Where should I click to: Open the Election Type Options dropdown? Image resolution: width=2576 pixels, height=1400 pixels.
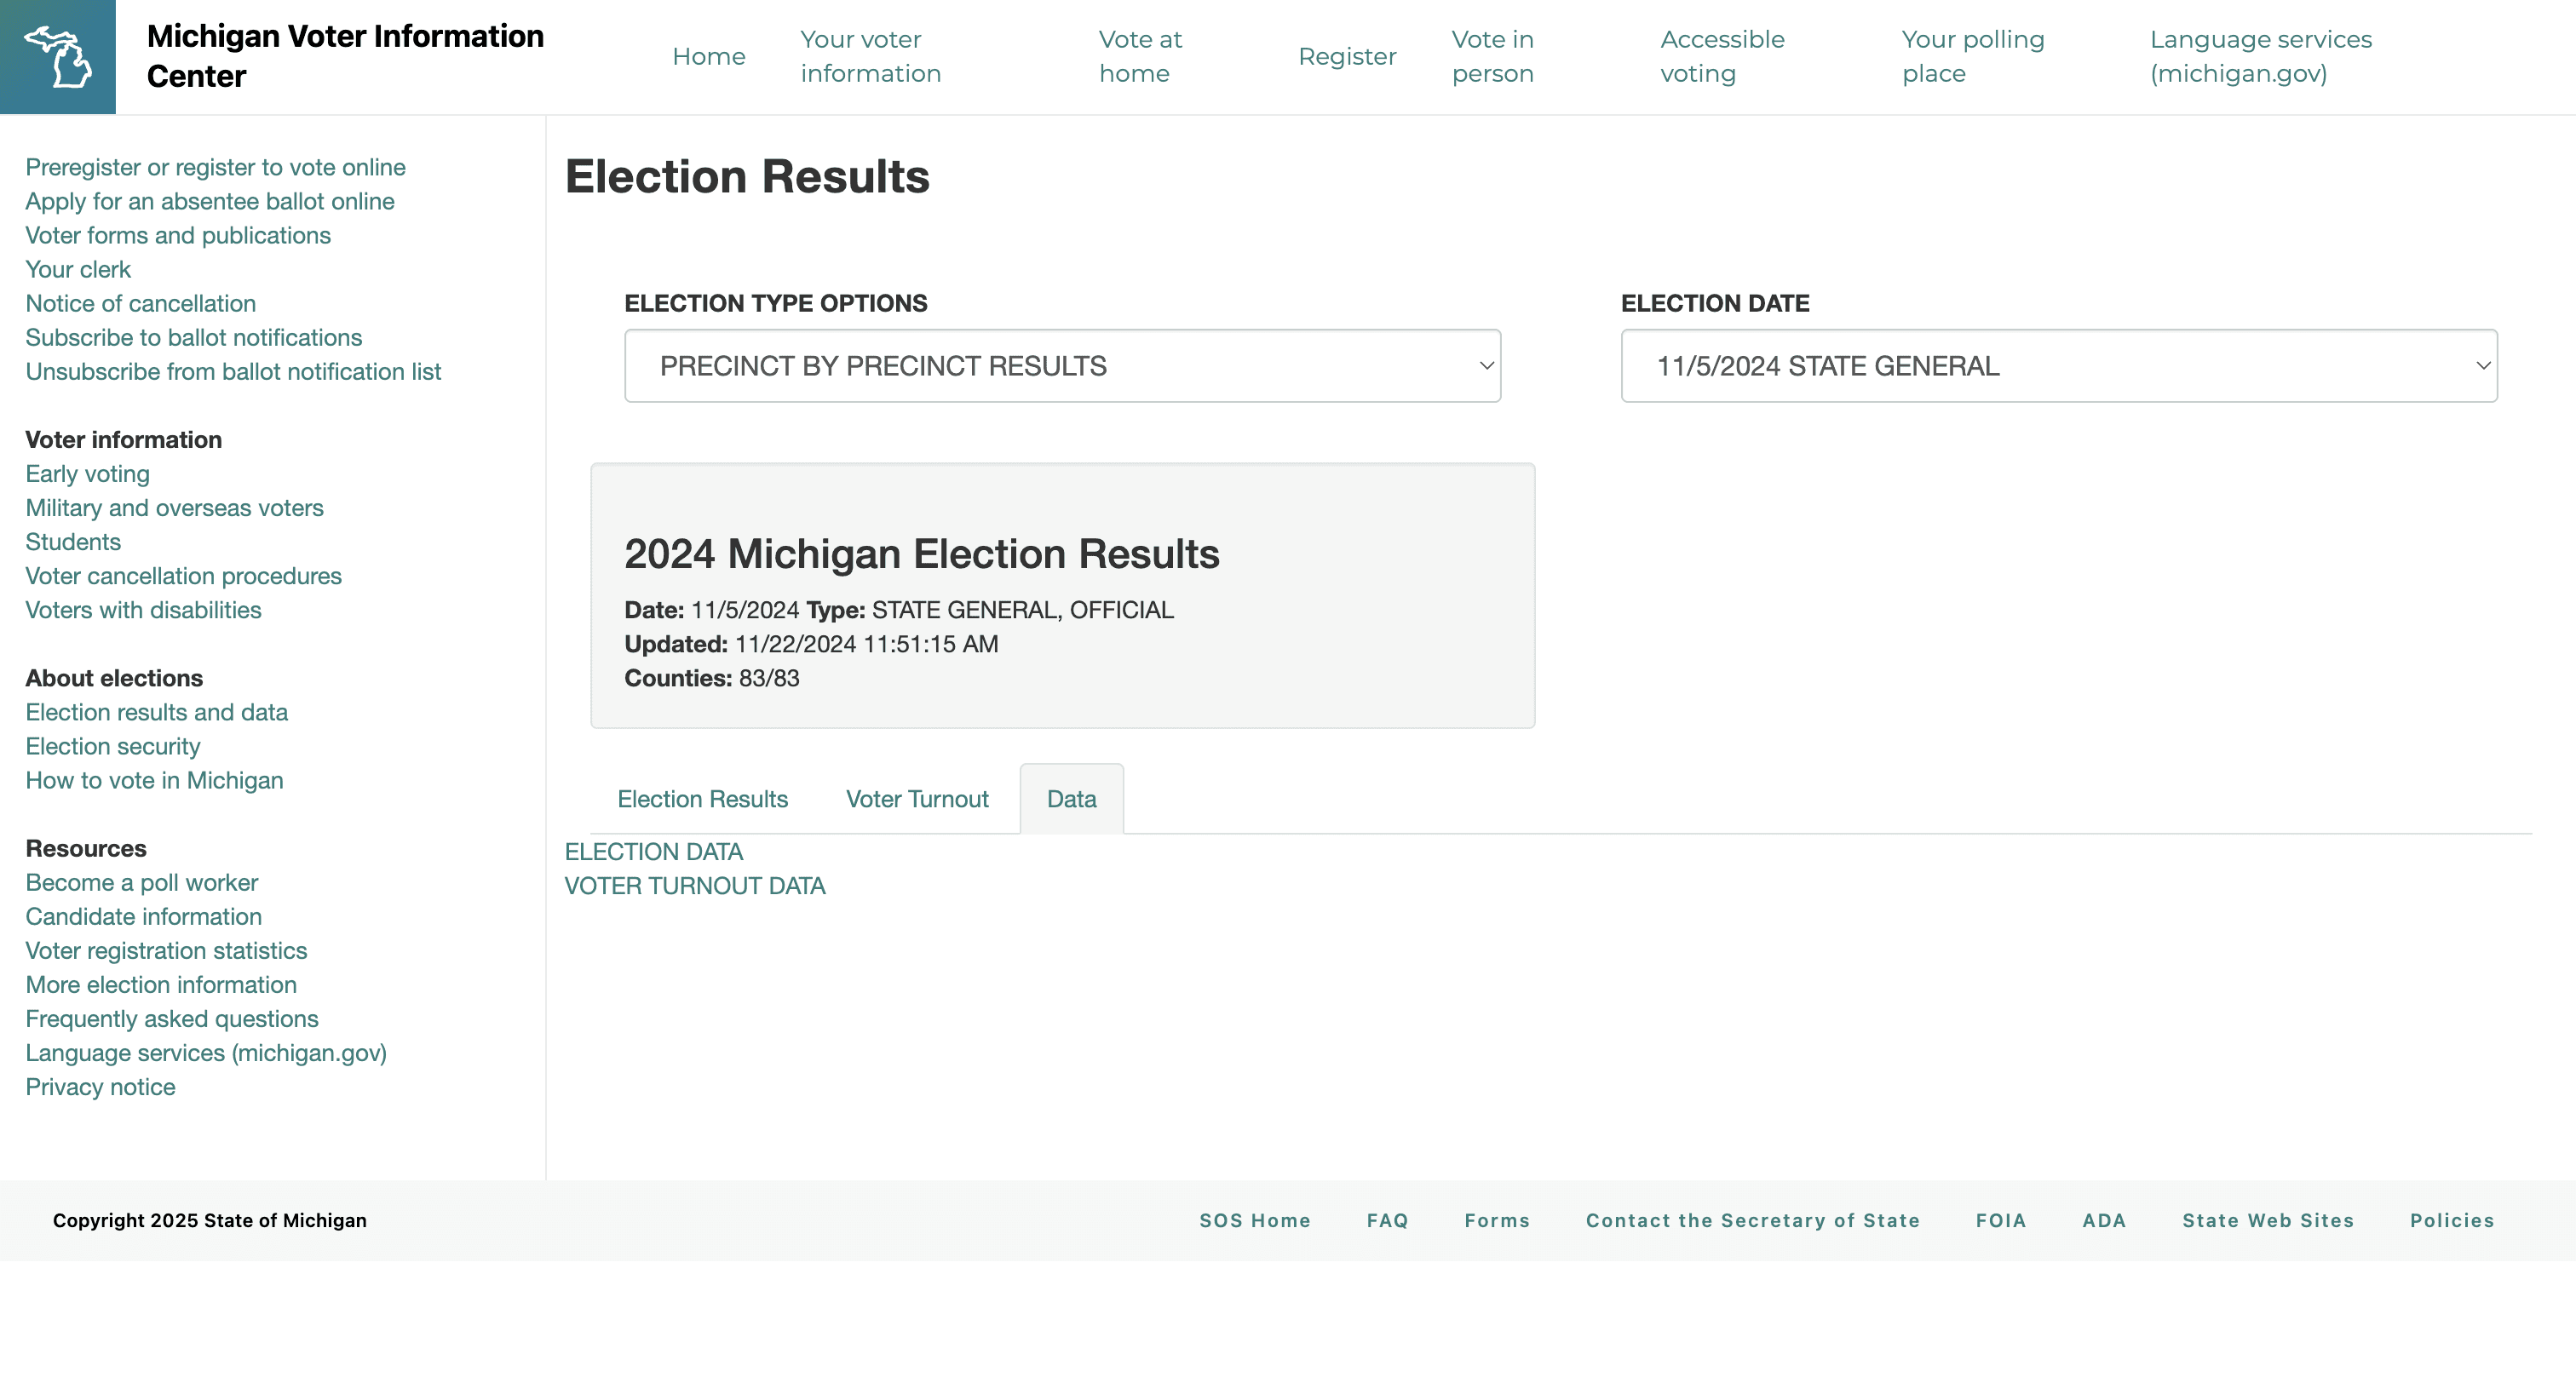(x=1062, y=366)
